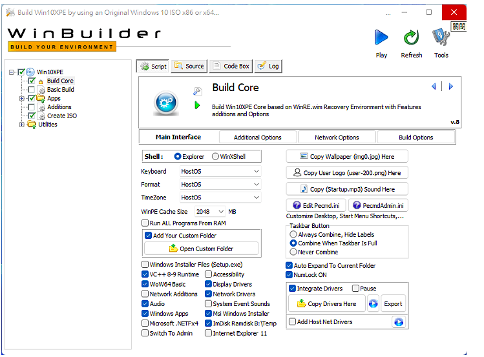Toggle VC++ 8-9 Runtime checkbox
The height and width of the screenshot is (357, 484).
145,274
